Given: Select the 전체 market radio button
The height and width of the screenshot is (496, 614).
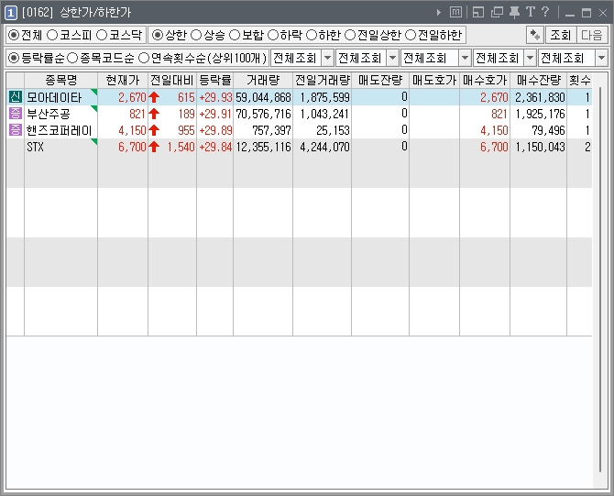Looking at the screenshot, I should coord(14,35).
